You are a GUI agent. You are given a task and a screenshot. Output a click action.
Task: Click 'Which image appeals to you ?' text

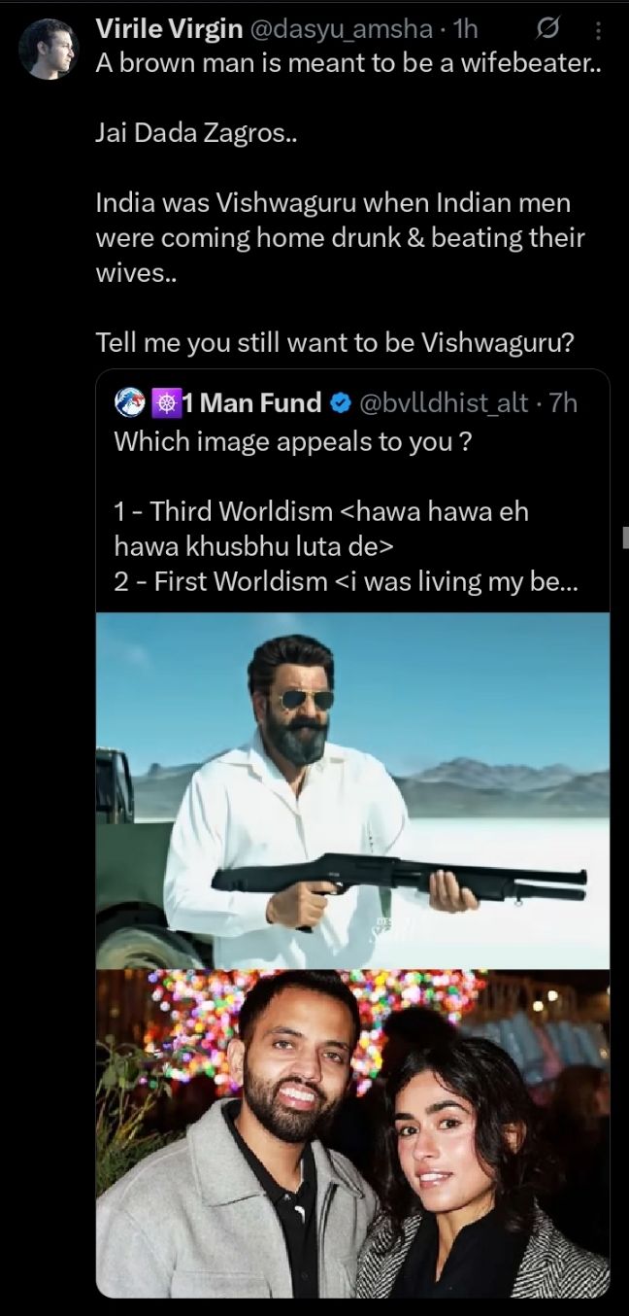293,441
